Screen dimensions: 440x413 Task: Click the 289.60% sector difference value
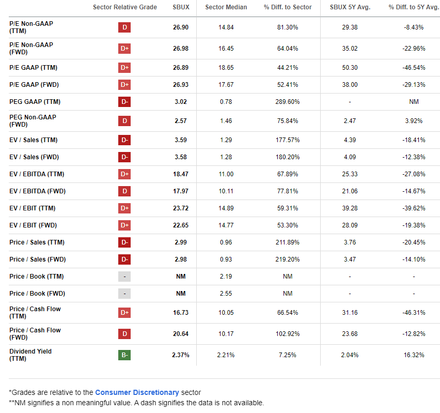pos(288,102)
